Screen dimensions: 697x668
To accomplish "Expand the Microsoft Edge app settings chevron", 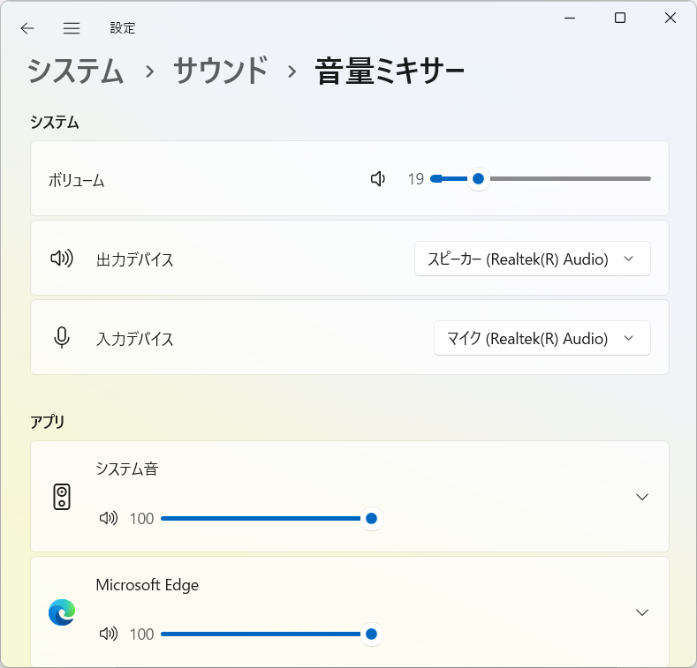I will pyautogui.click(x=642, y=612).
